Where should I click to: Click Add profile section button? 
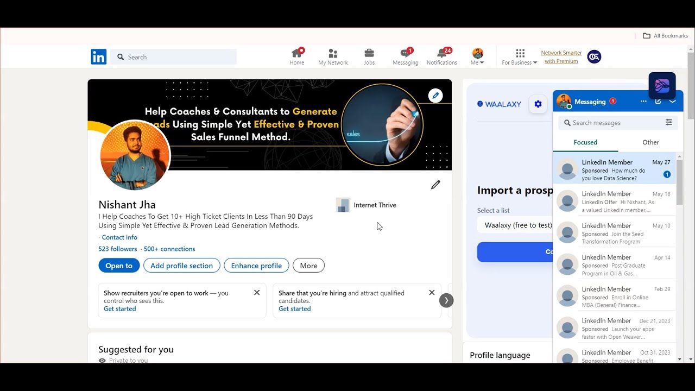pyautogui.click(x=182, y=266)
